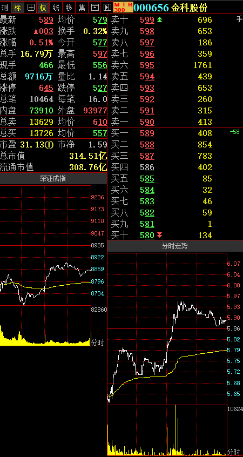243x457 pixels.
Task: Click the 总卖 value 13629
Action: (42, 122)
